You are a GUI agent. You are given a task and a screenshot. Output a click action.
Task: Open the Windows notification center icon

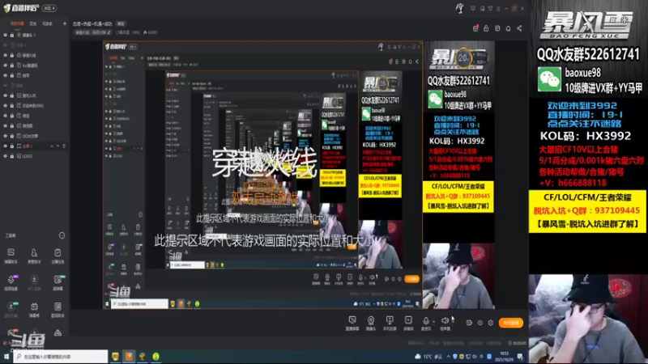(x=520, y=356)
